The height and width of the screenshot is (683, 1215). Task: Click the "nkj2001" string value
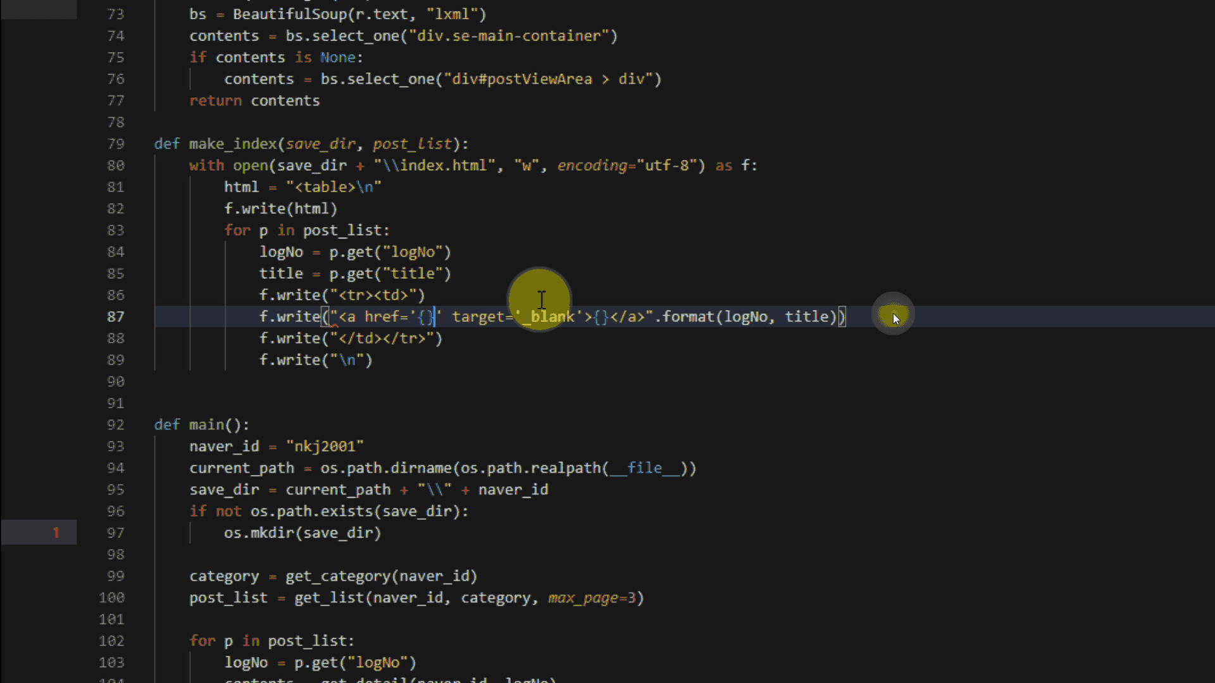pyautogui.click(x=325, y=446)
